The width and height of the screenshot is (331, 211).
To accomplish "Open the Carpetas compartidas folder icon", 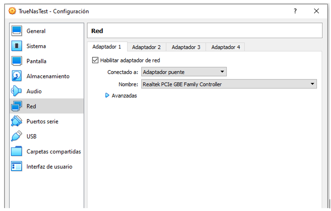I will coord(17,151).
